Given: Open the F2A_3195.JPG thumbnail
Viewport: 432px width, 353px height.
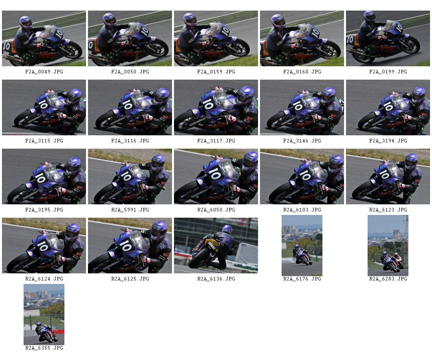Looking at the screenshot, I should point(44,176).
